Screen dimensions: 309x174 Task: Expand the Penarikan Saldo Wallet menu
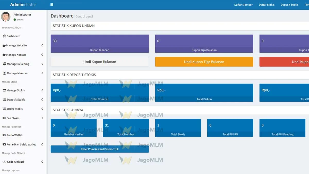(x=42, y=144)
